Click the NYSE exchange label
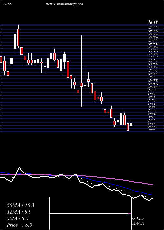164x230 pixels. point(8,4)
